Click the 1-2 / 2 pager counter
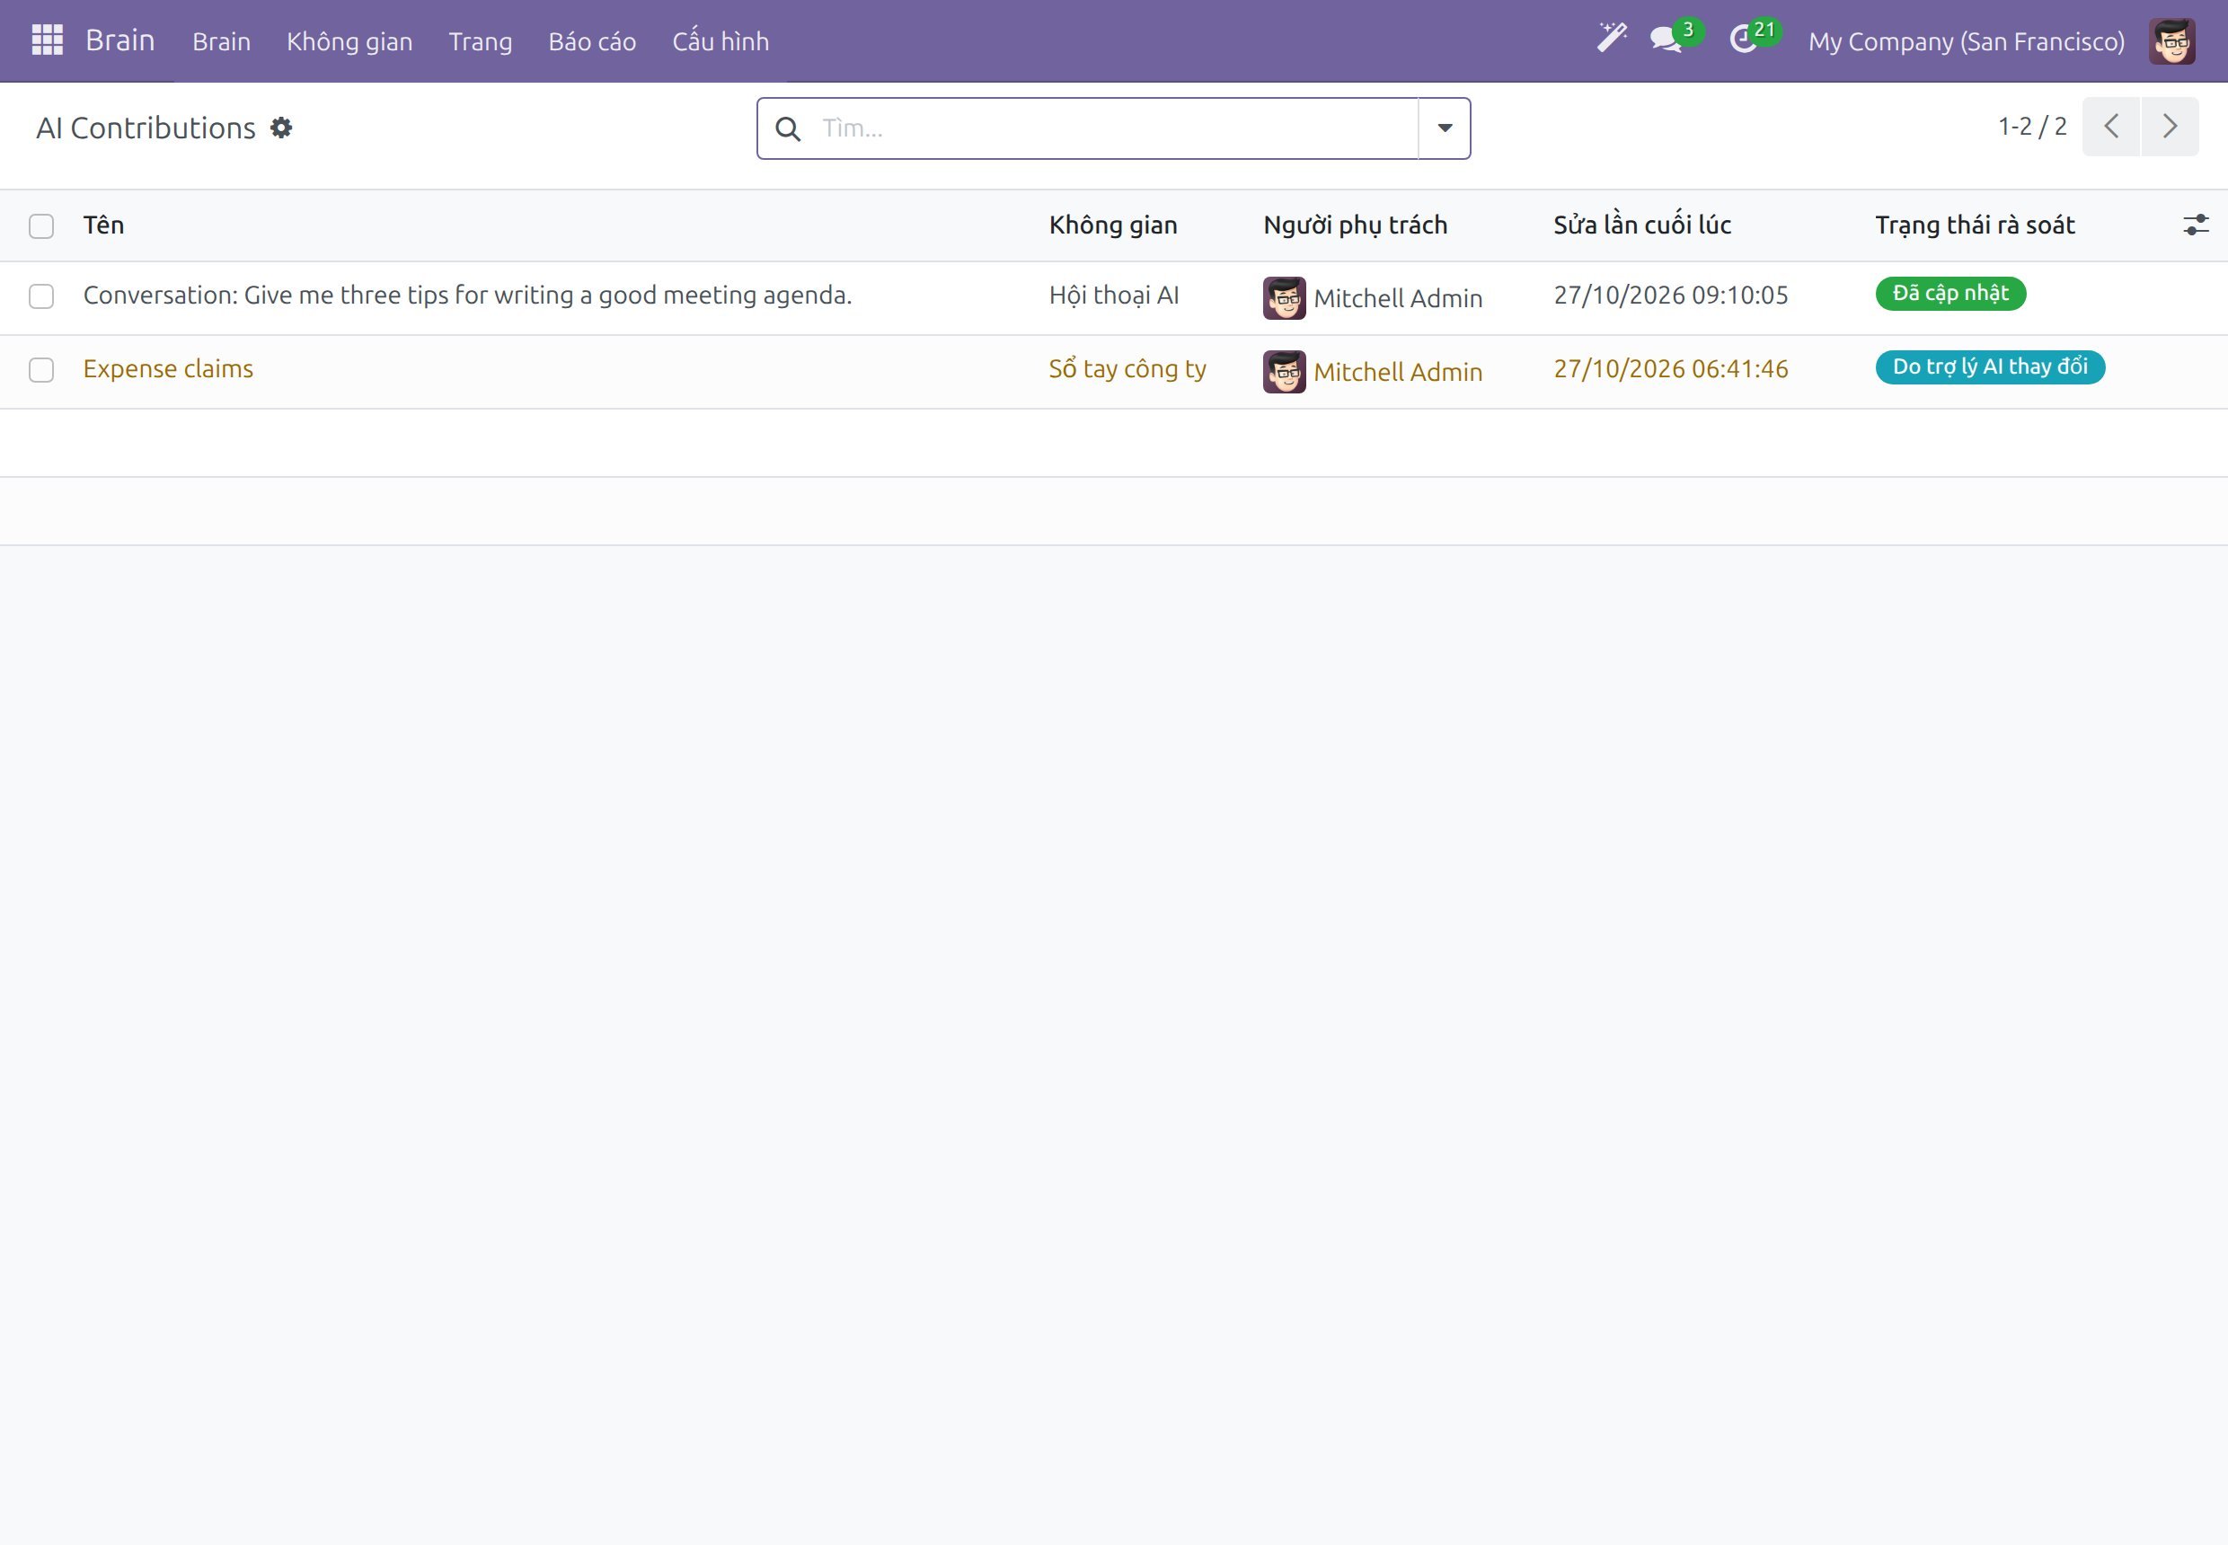 [2032, 127]
